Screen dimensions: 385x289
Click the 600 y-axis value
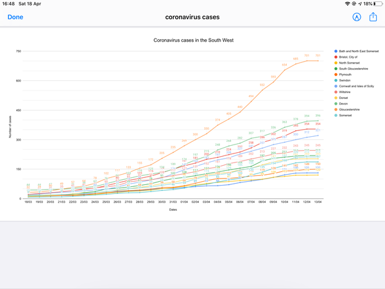(x=19, y=81)
